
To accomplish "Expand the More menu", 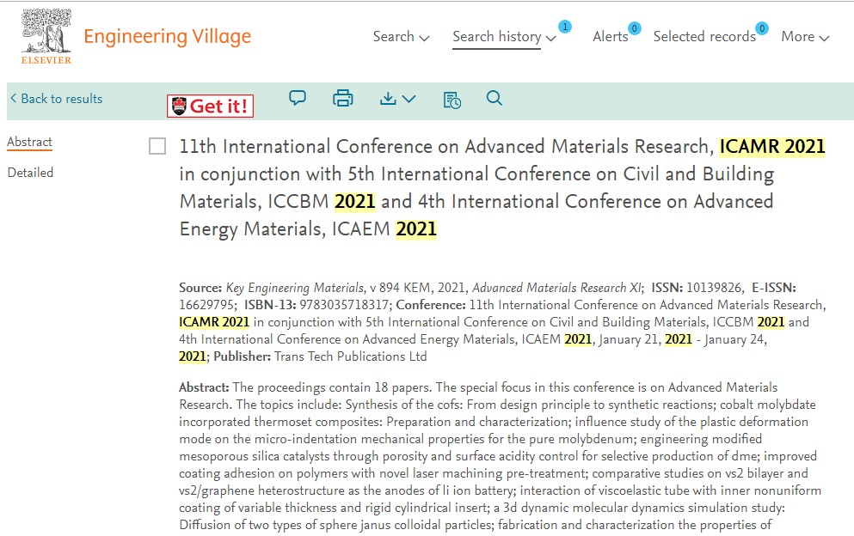I will pyautogui.click(x=805, y=37).
